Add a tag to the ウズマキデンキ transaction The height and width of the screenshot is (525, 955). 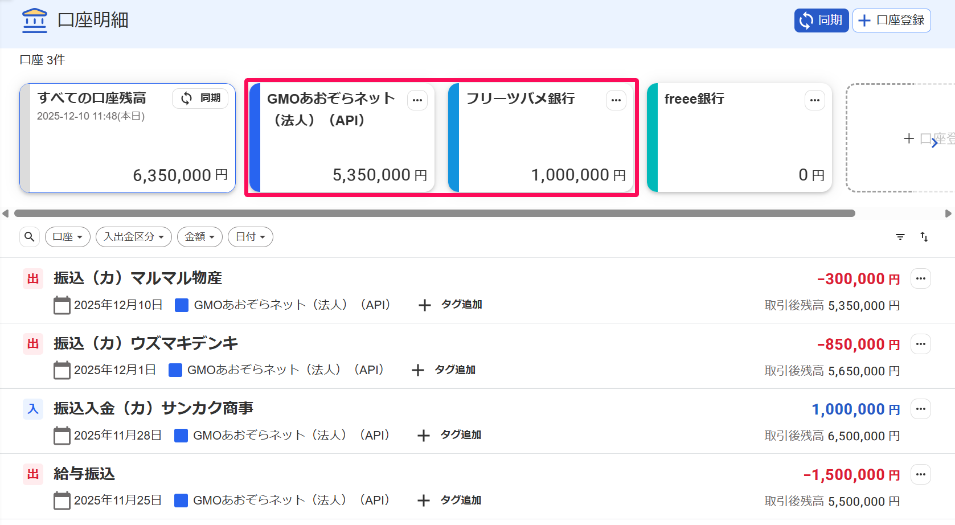pyautogui.click(x=444, y=370)
